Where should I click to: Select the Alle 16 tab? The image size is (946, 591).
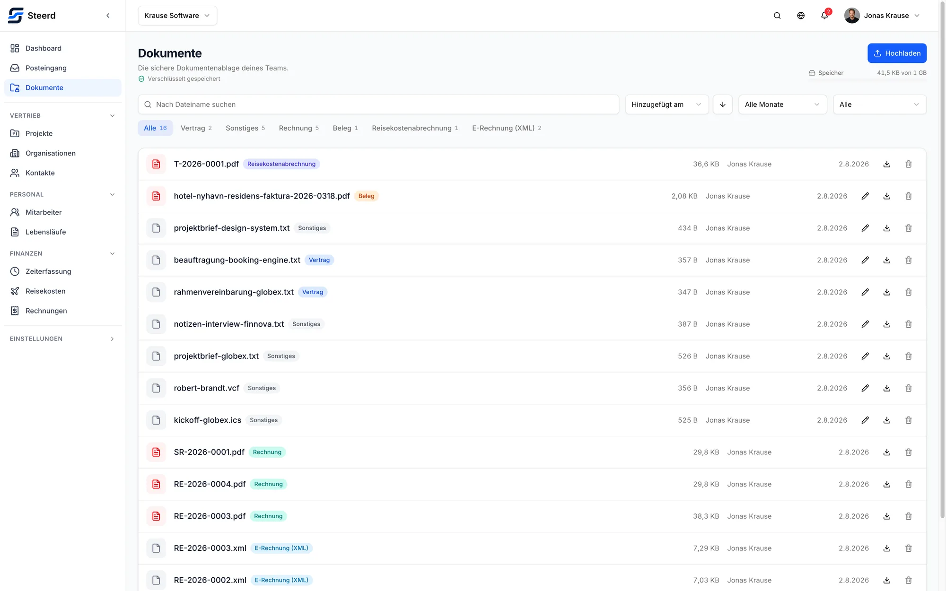(x=155, y=128)
